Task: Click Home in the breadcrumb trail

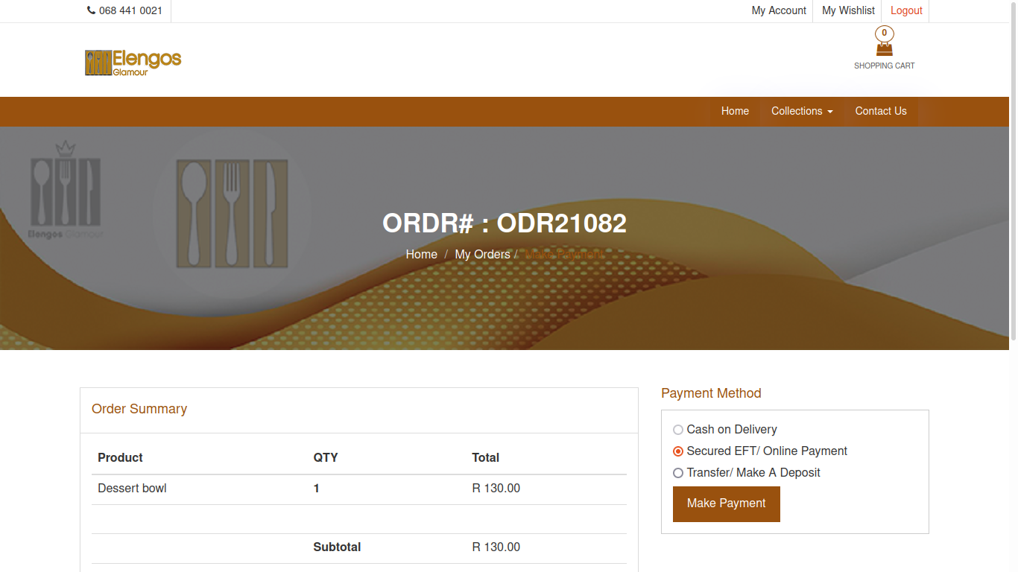Action: [421, 255]
